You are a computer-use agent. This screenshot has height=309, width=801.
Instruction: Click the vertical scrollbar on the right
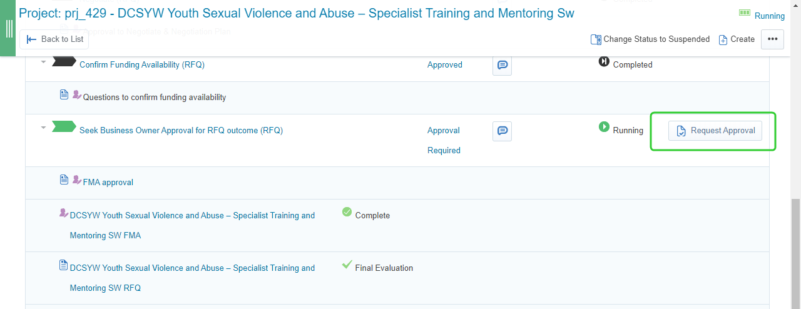795,250
